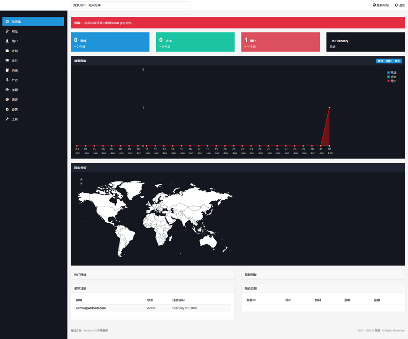Click the briefcase icon beside 计划

7,51
